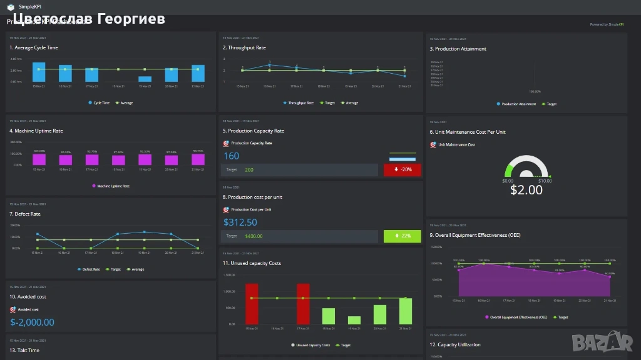This screenshot has height=360, width=641.
Task: Toggle Machine Uptime Rate legend entry
Action: pyautogui.click(x=111, y=186)
